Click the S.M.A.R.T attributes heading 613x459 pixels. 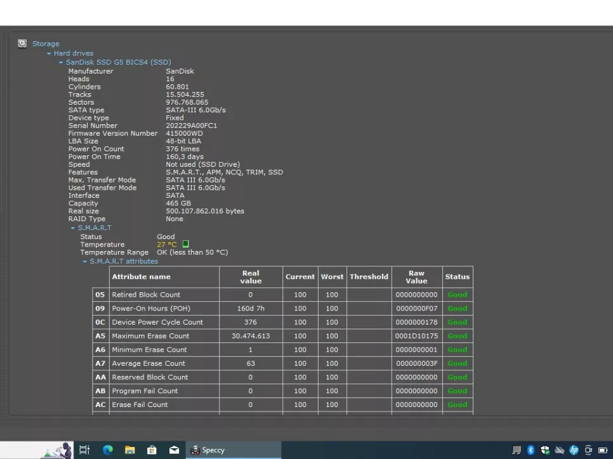[x=124, y=261]
